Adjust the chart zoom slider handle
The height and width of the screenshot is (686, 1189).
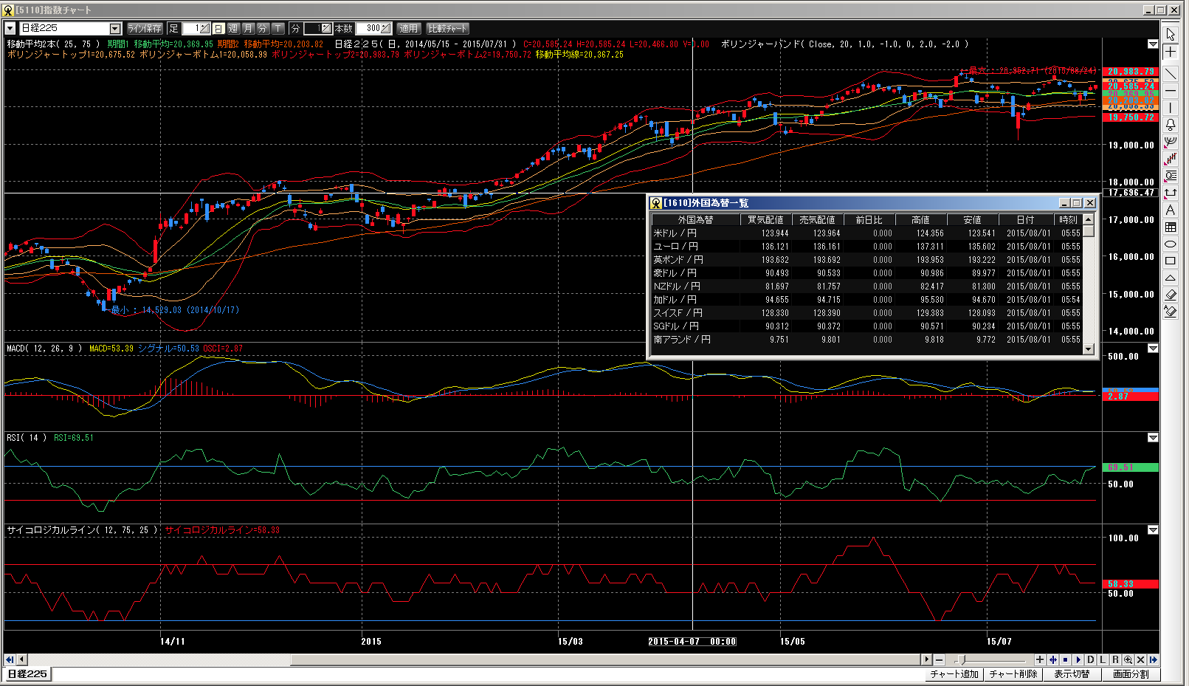961,659
